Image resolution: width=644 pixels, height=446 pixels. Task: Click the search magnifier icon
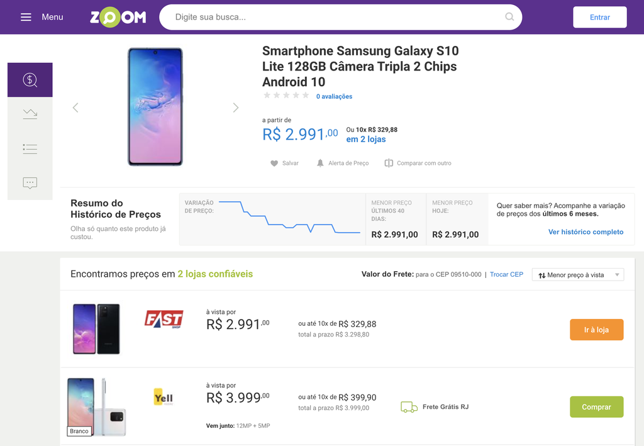(x=509, y=17)
